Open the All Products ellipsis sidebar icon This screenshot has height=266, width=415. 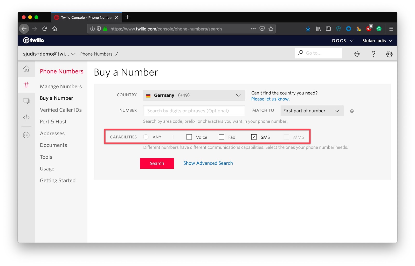pyautogui.click(x=26, y=135)
